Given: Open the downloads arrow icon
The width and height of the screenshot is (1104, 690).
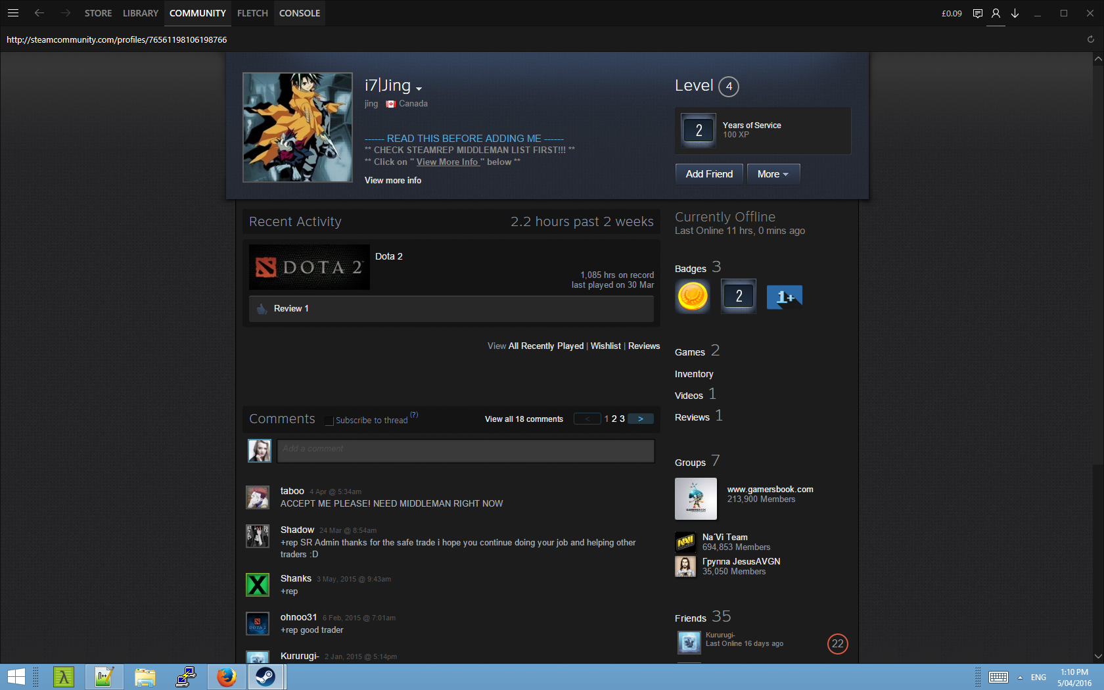Looking at the screenshot, I should (x=1015, y=13).
